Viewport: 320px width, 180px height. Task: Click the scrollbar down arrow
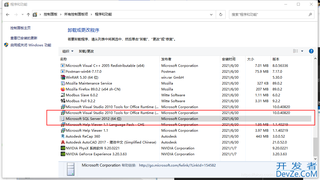315,159
